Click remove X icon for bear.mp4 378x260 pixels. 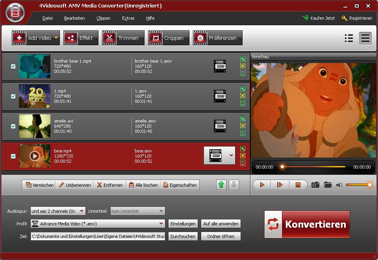tap(243, 155)
